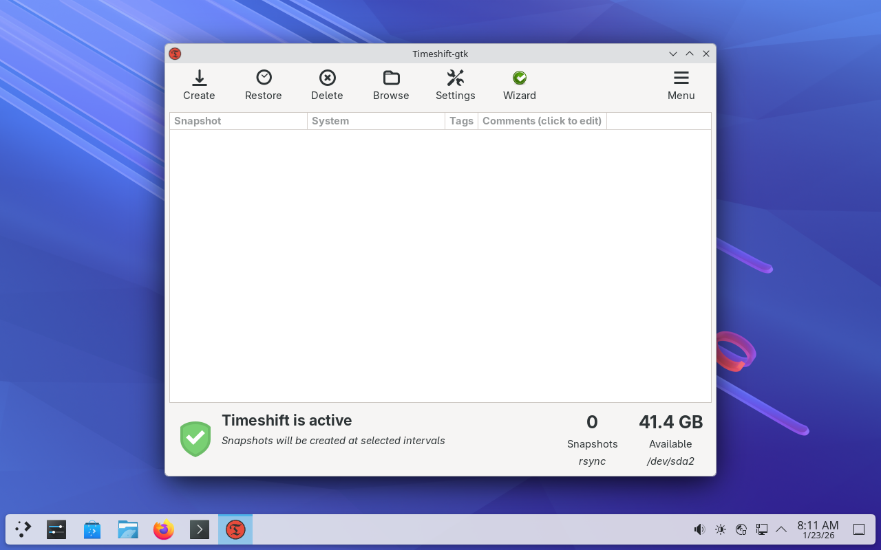
Task: Show hidden system tray icons
Action: [781, 529]
